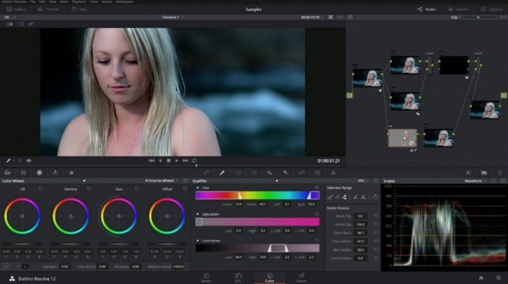This screenshot has height=284, width=508.
Task: Select the Qualifier eyedropper palette icon
Action: click(222, 173)
